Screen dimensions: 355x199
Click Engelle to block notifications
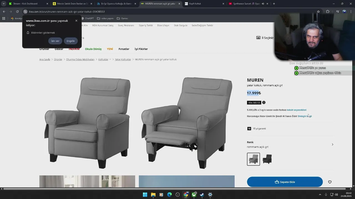pos(71,41)
